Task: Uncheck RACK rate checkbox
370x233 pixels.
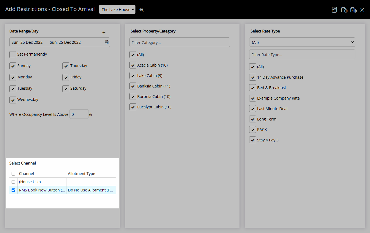Action: (253, 130)
